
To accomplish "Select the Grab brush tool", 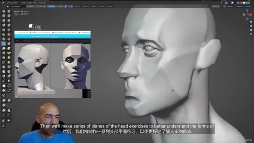I will pyautogui.click(x=9, y=44).
